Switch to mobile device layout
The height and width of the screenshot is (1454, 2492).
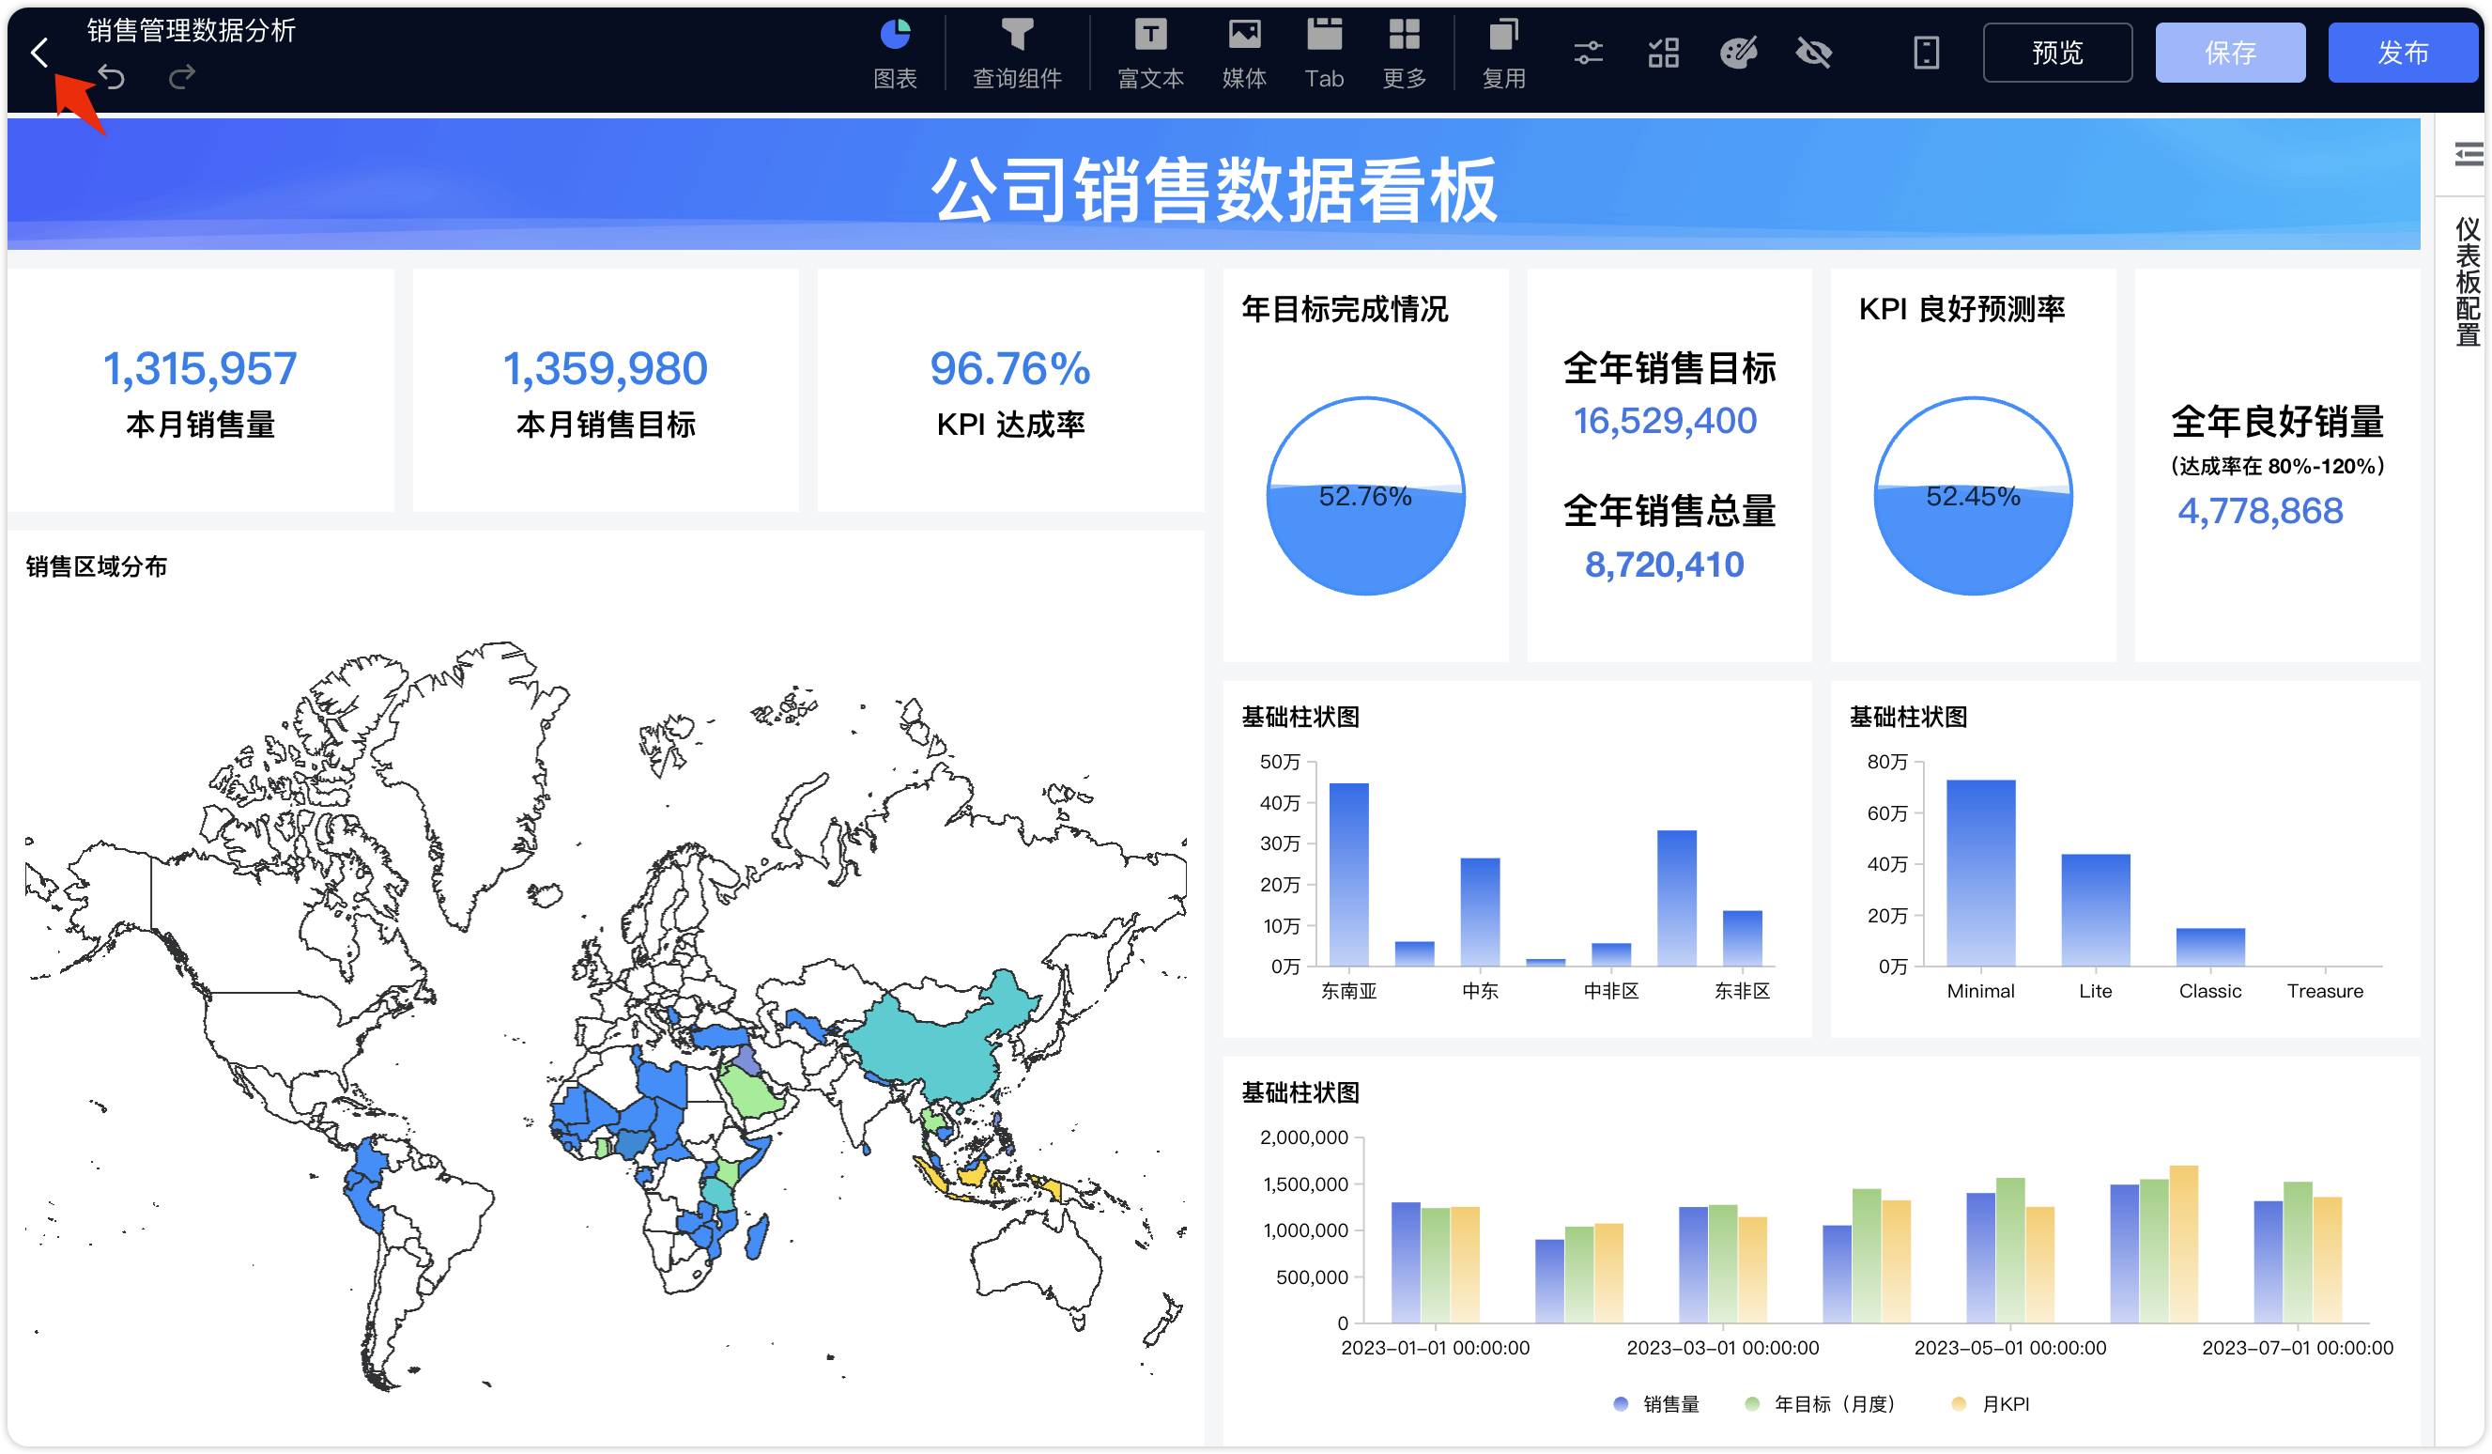1927,53
